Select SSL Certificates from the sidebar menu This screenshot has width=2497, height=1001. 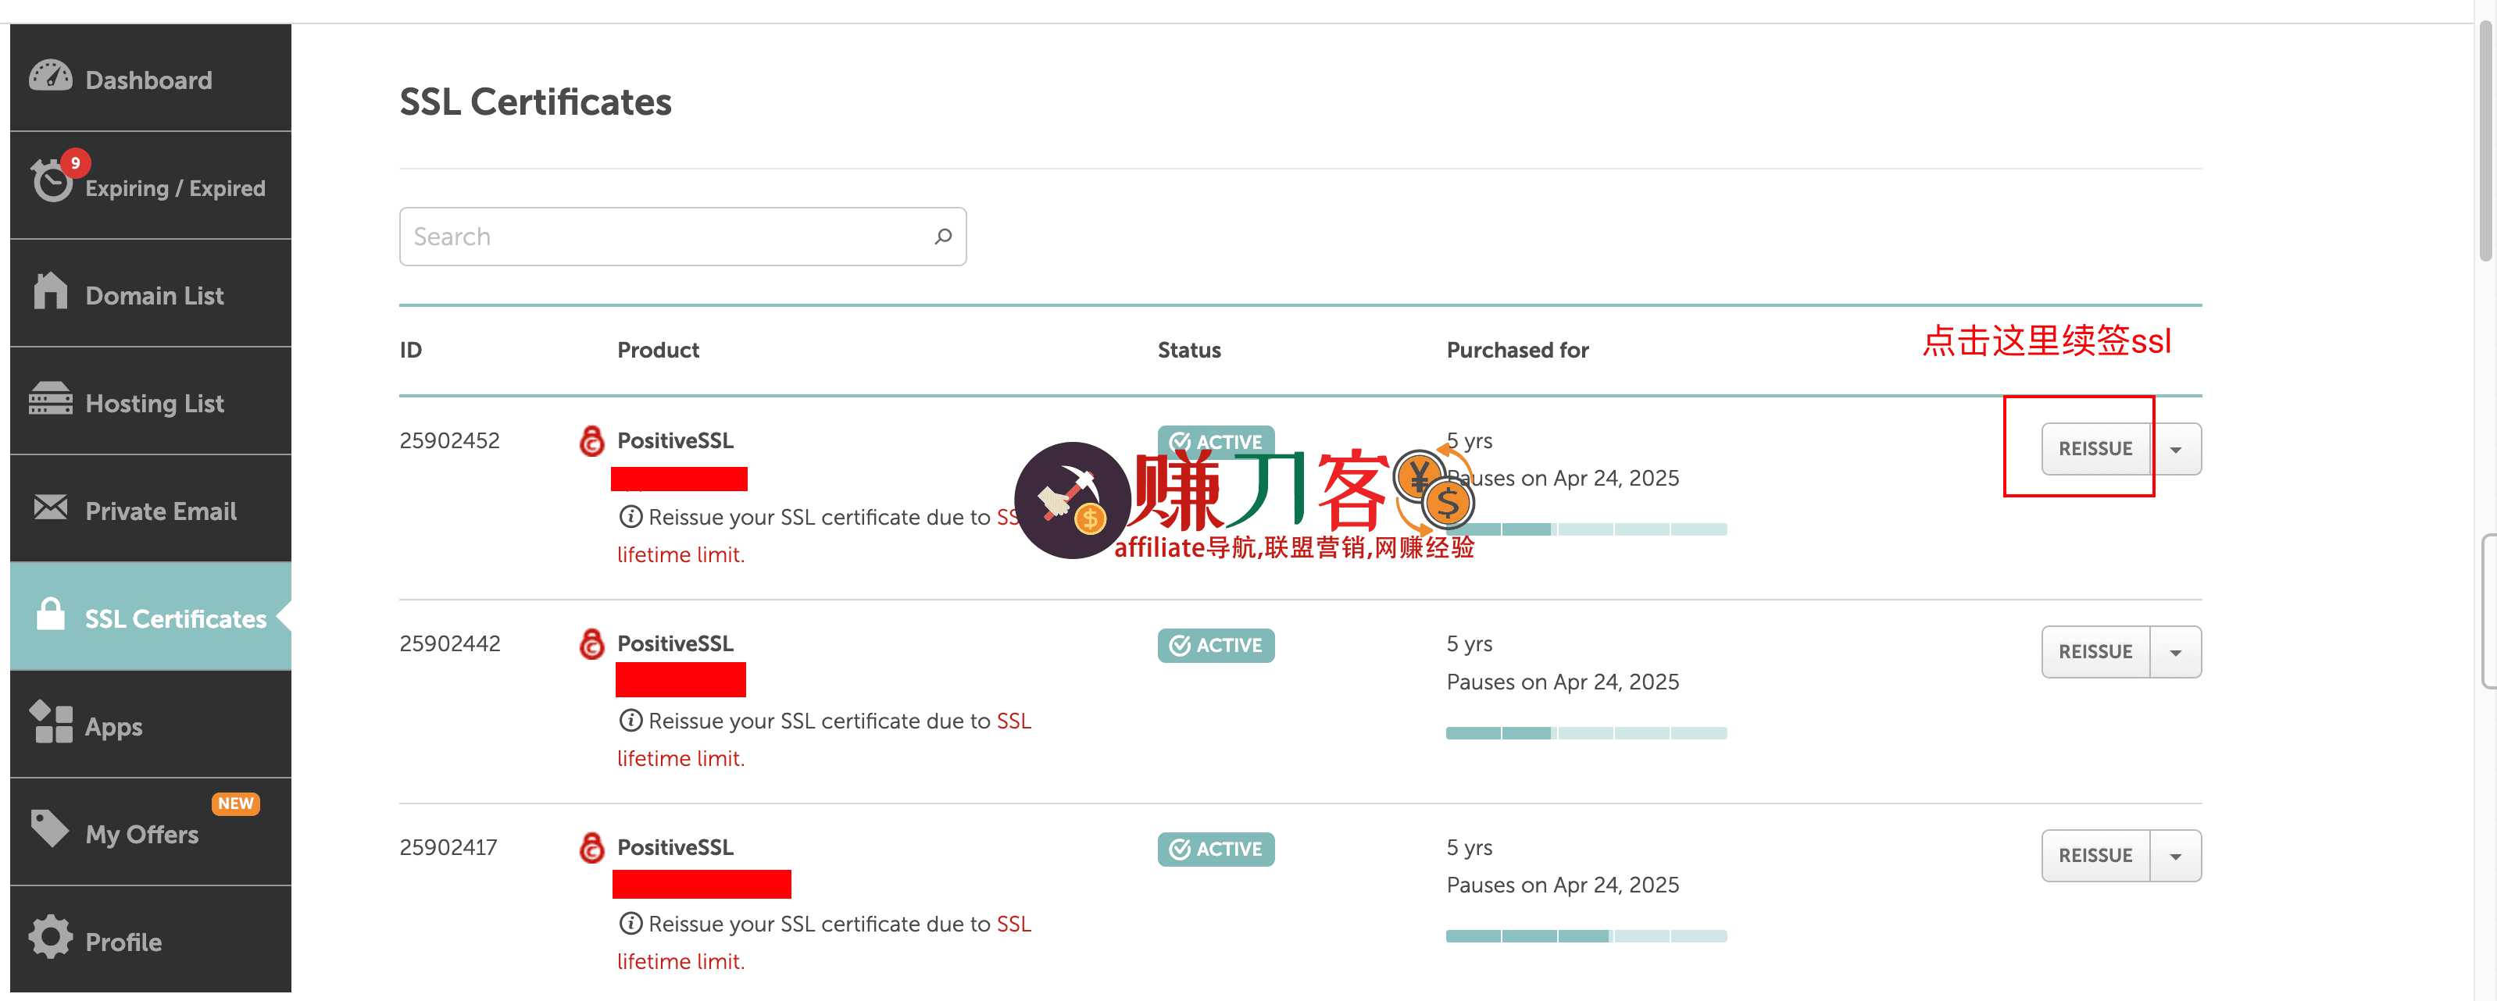[x=176, y=618]
